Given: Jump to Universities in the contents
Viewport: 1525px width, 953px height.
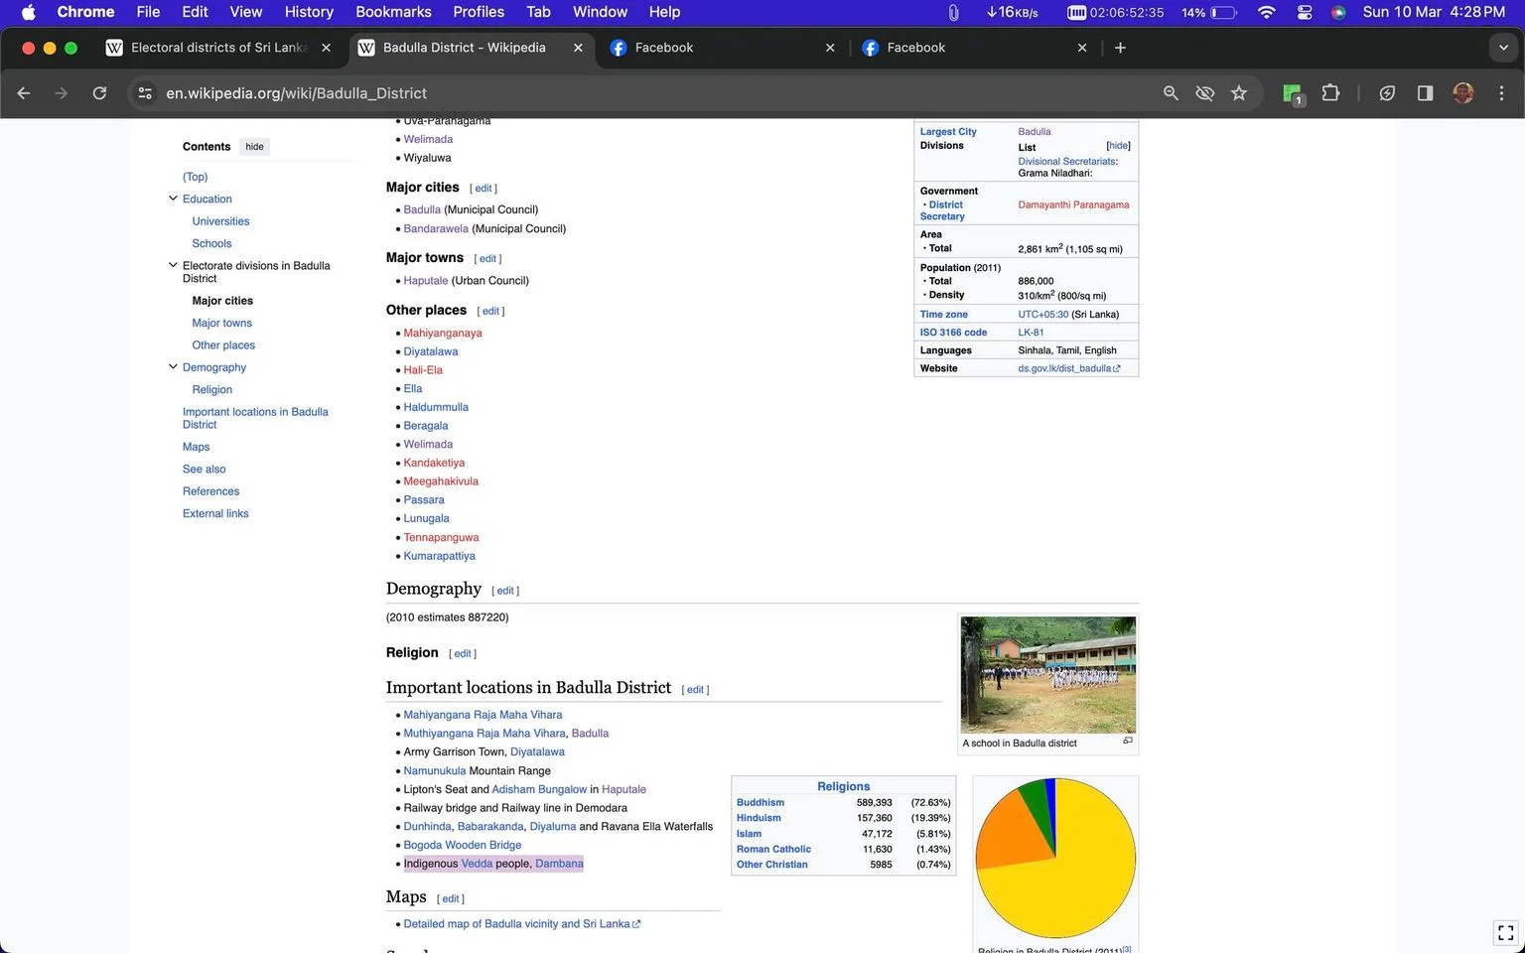Looking at the screenshot, I should (220, 221).
